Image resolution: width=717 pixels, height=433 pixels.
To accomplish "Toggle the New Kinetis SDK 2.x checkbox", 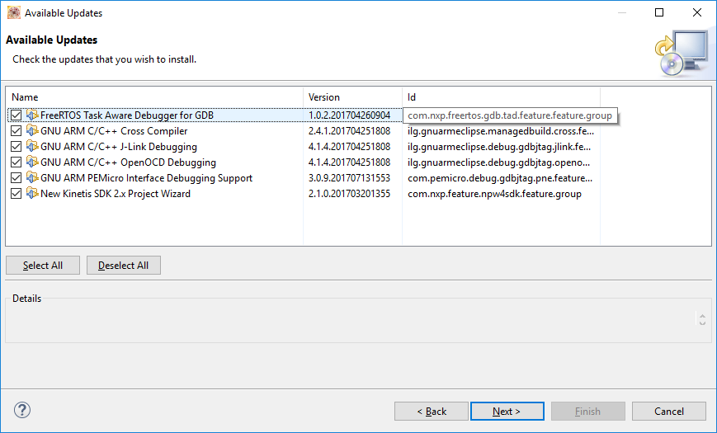I will pyautogui.click(x=17, y=194).
